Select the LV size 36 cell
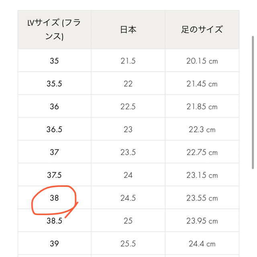The image size is (257, 257). 54,106
